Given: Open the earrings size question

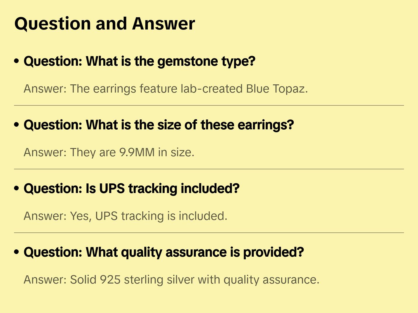Looking at the screenshot, I should click(159, 125).
